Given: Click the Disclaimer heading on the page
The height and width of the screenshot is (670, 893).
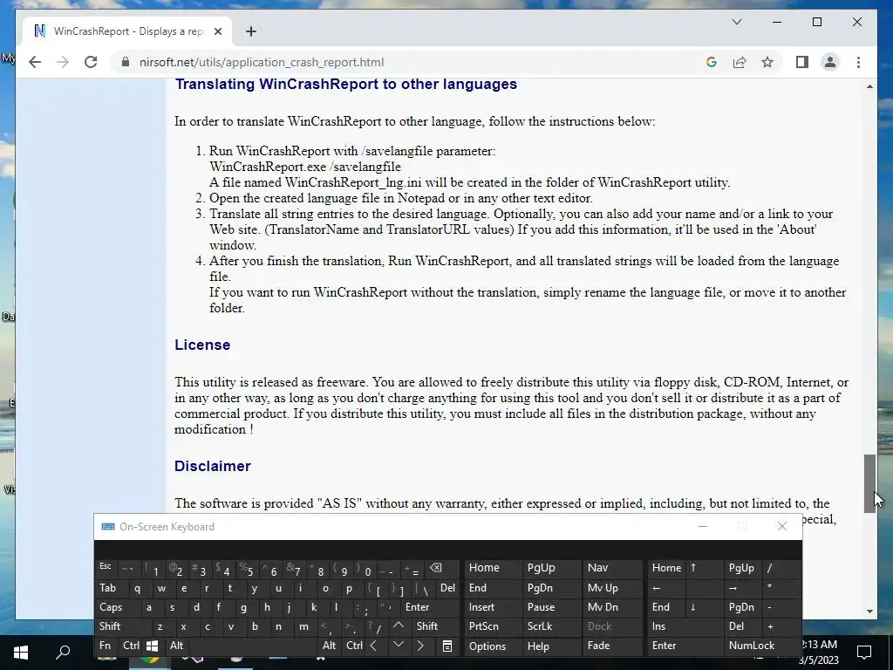Looking at the screenshot, I should point(213,466).
